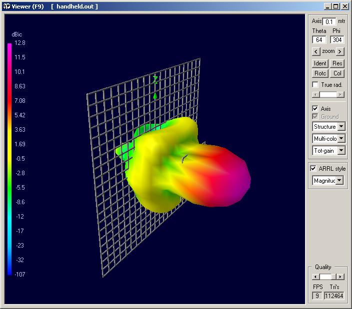Click the Rotc button
This screenshot has height=309, width=352.
[x=320, y=73]
